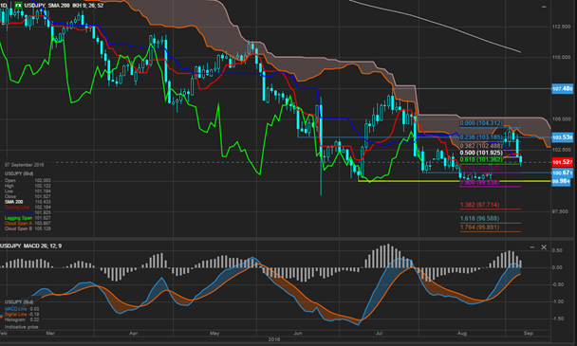
Task: Click the orange Cloud Span A legend entry
Action: pos(18,223)
